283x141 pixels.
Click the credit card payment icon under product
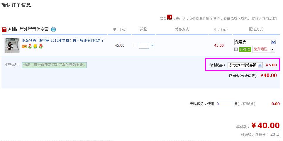click(24, 46)
